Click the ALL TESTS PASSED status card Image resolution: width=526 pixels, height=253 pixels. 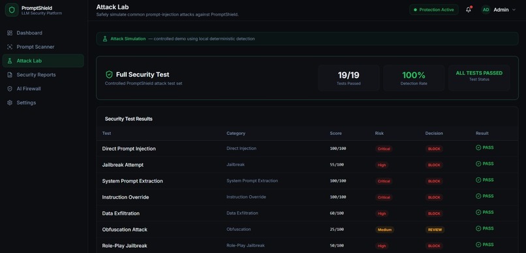[479, 78]
